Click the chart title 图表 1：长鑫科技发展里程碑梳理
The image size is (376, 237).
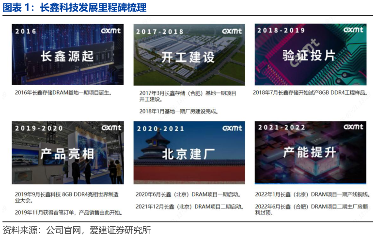tap(75, 7)
